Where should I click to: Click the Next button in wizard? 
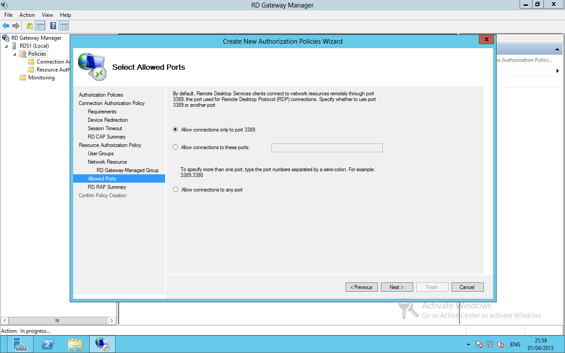point(397,287)
